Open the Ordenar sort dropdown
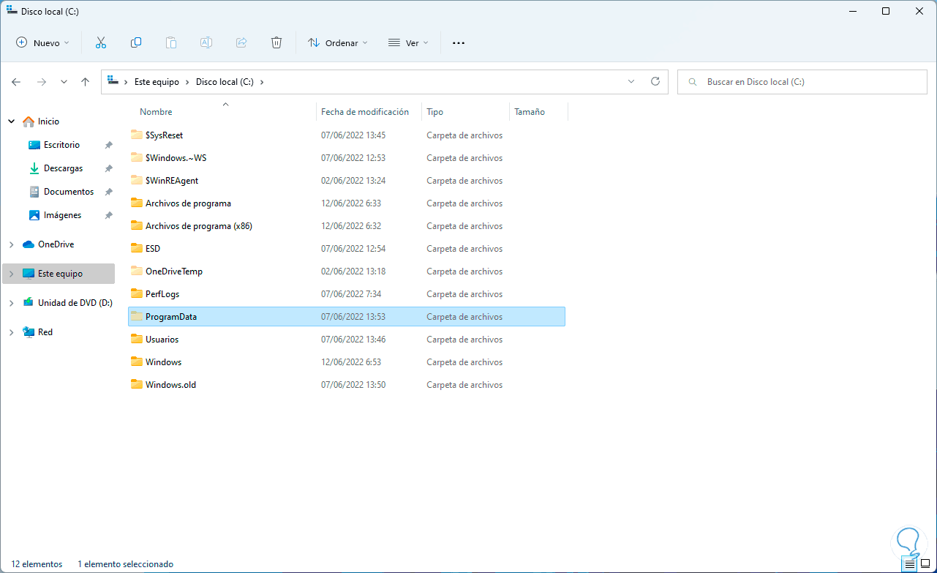The width and height of the screenshot is (937, 573). pyautogui.click(x=338, y=42)
